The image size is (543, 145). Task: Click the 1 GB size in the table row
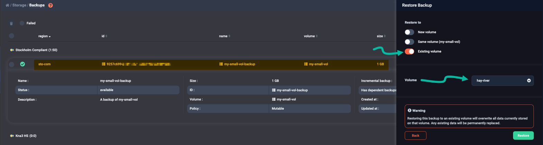point(380,64)
